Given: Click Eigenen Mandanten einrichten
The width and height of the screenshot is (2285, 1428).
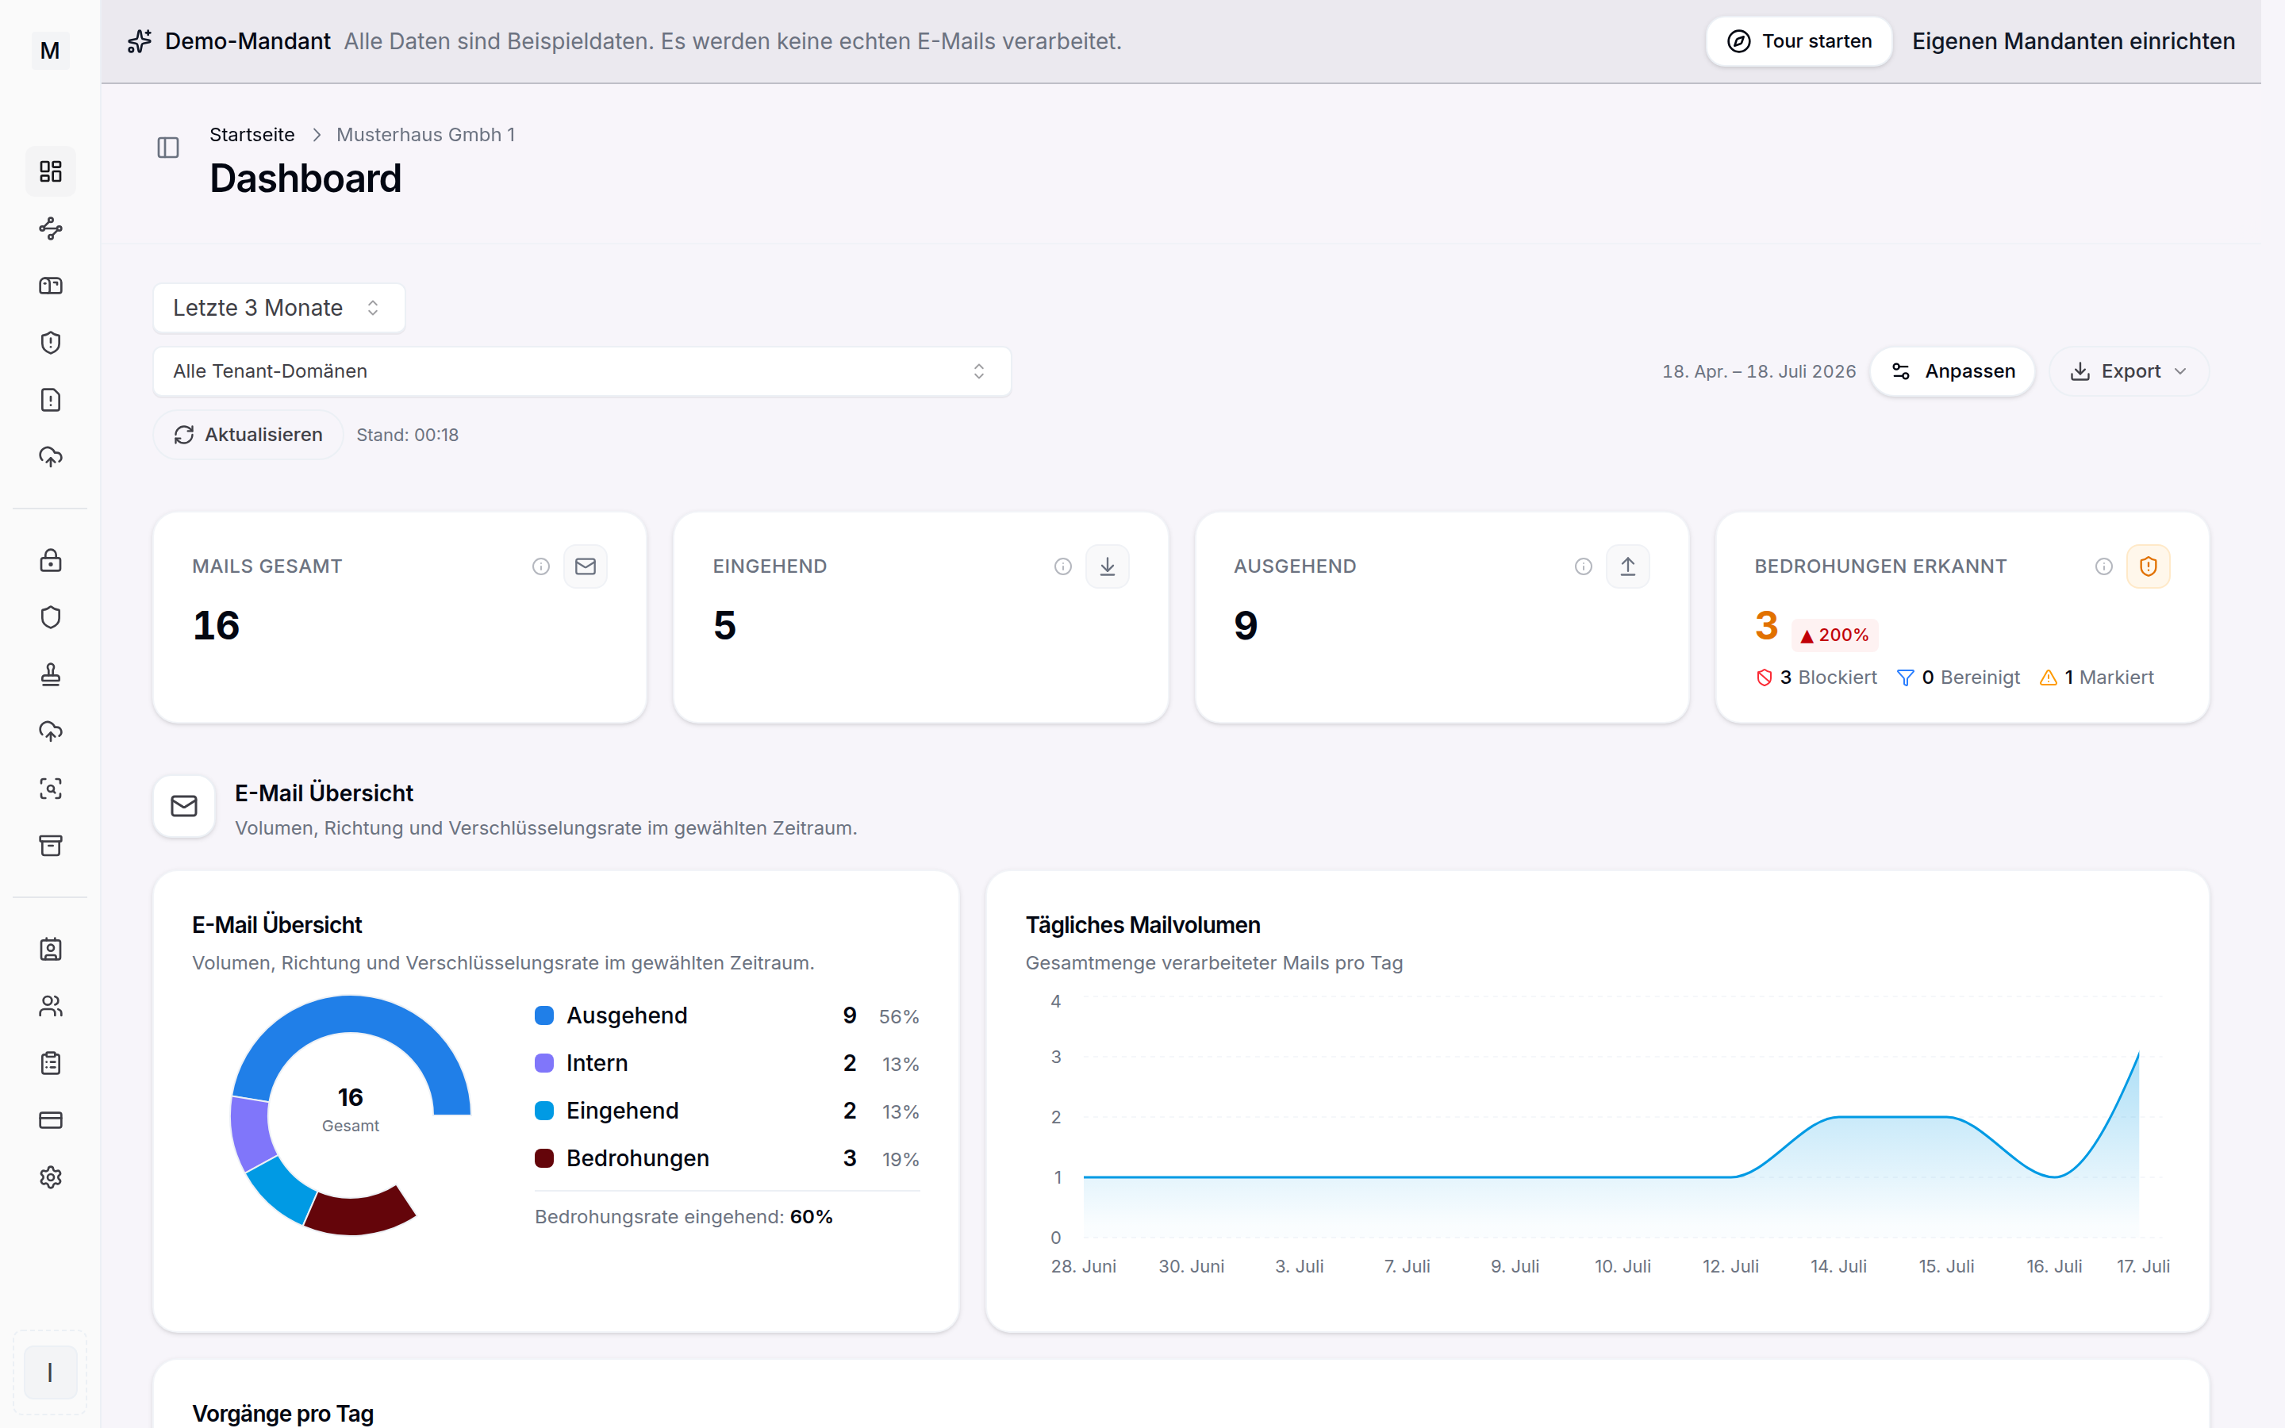Looking at the screenshot, I should (2073, 41).
